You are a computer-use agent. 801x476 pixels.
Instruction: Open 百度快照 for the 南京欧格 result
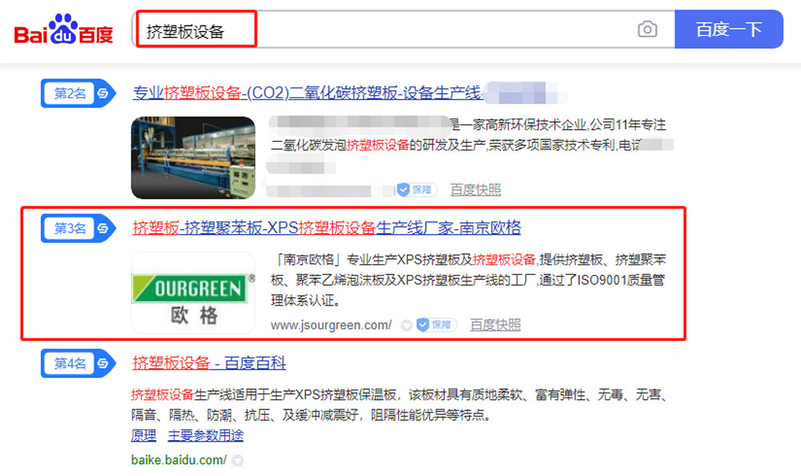click(x=495, y=325)
